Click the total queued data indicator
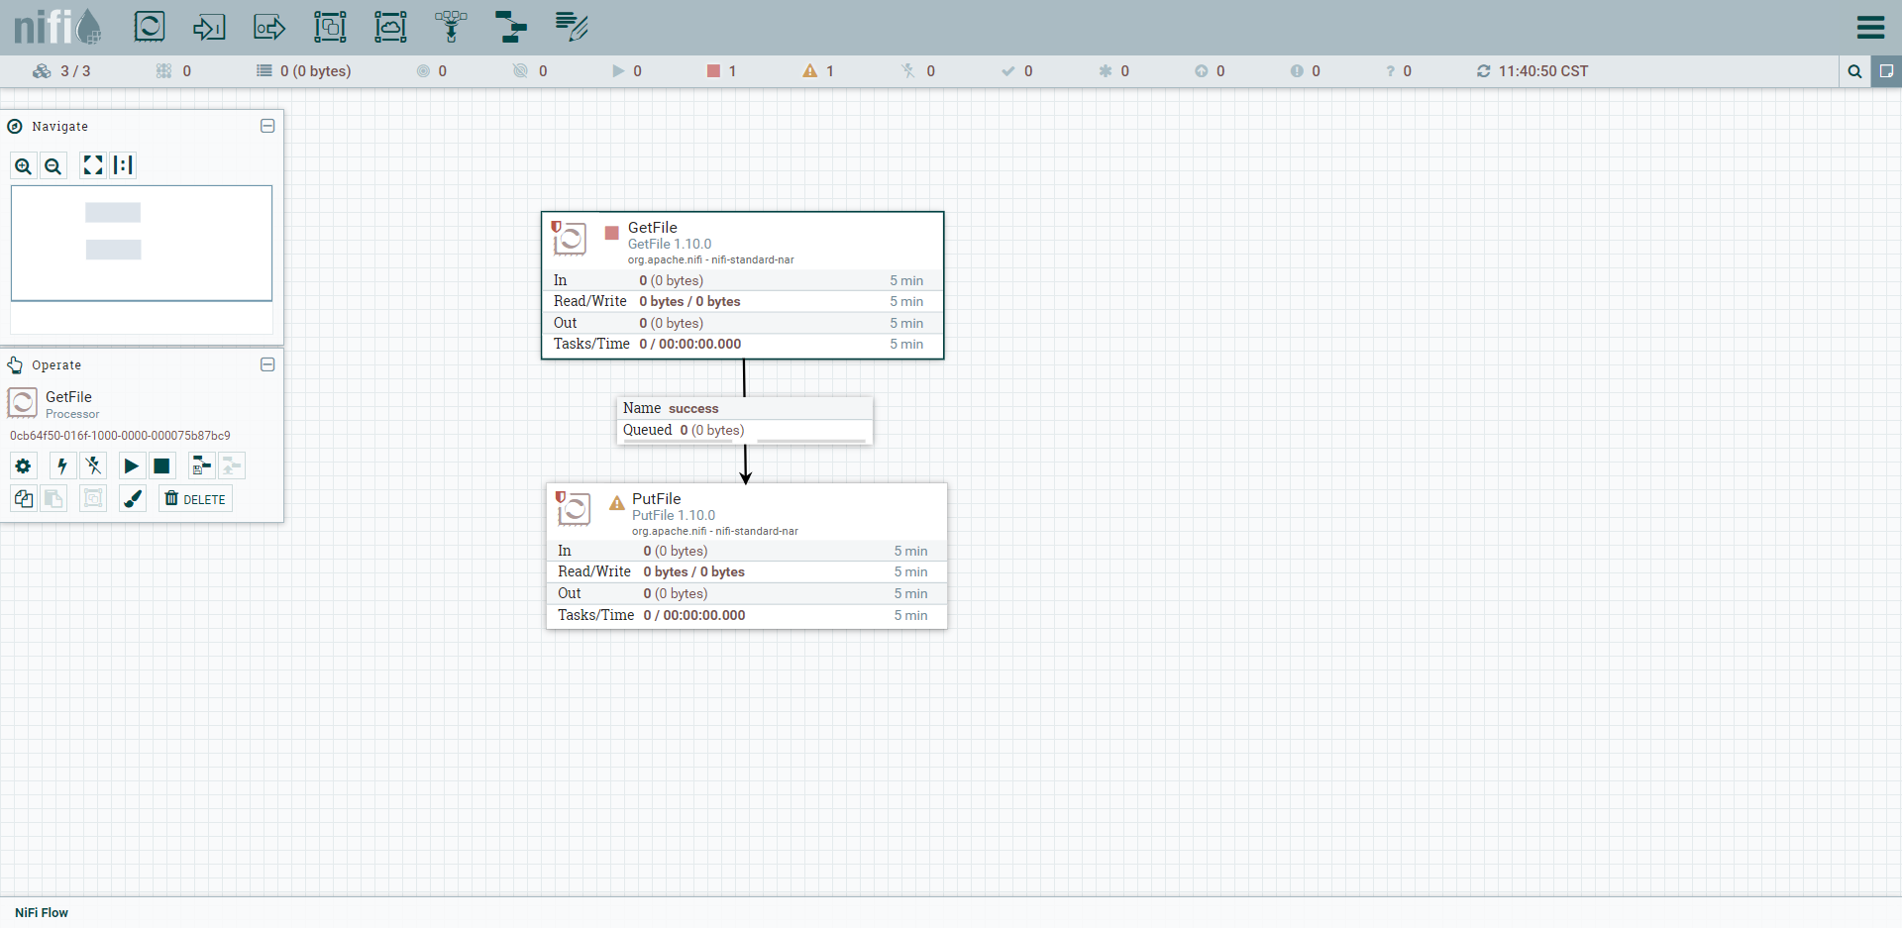Image resolution: width=1902 pixels, height=928 pixels. click(x=303, y=71)
